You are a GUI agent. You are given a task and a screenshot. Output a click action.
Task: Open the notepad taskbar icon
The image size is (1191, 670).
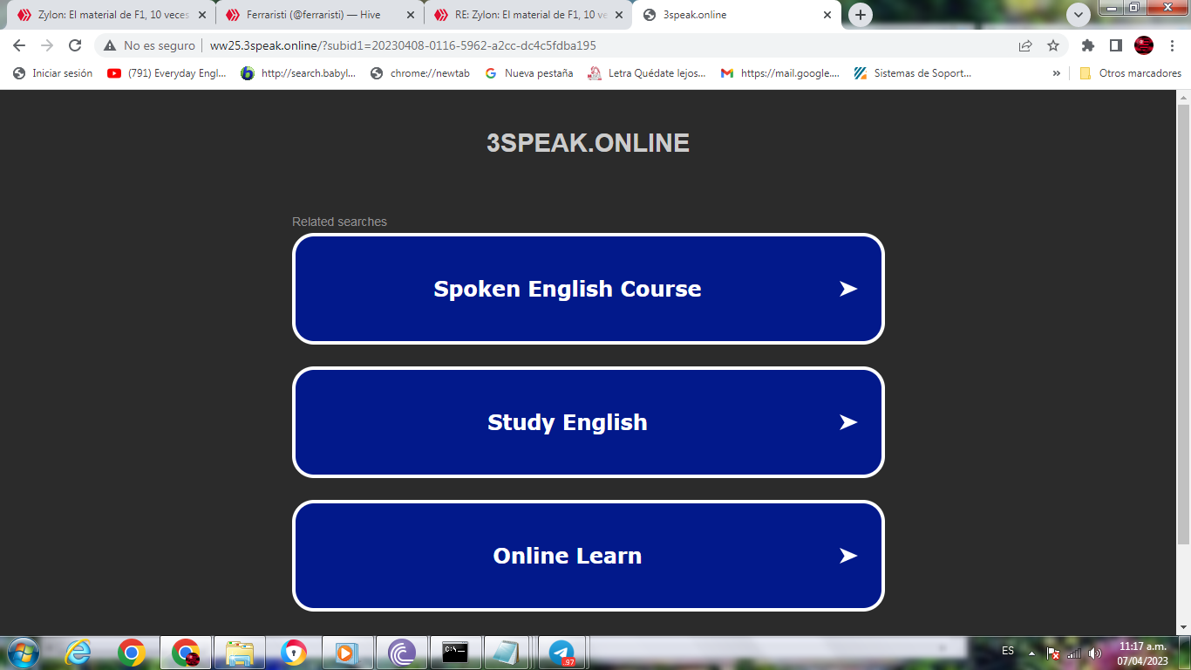(x=507, y=653)
